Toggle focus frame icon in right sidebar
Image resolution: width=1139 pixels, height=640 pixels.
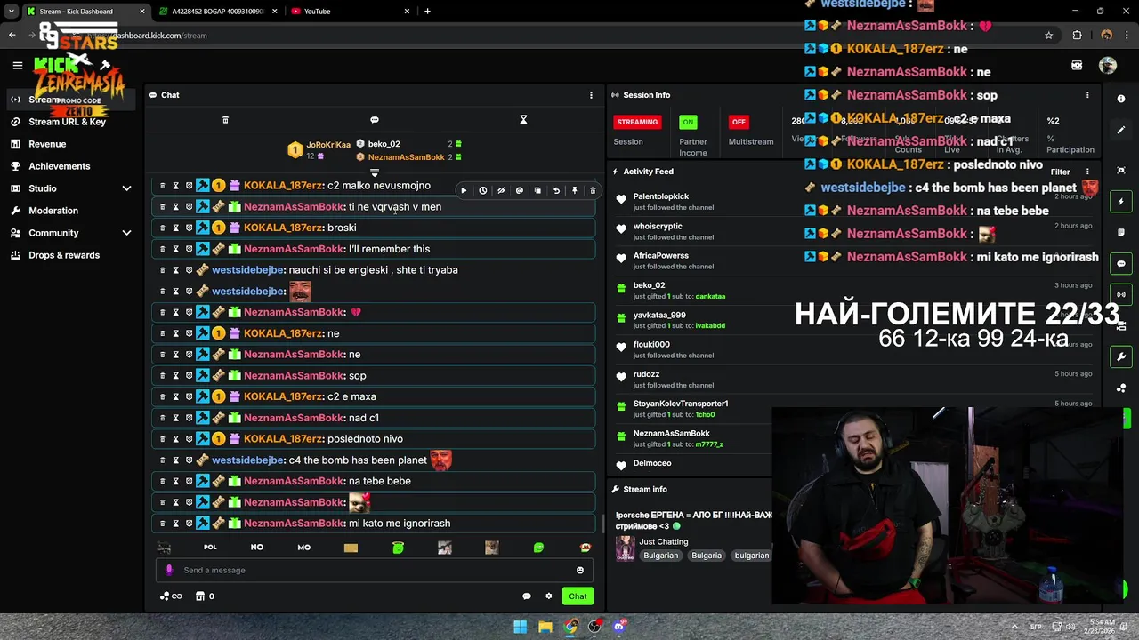click(x=1121, y=171)
